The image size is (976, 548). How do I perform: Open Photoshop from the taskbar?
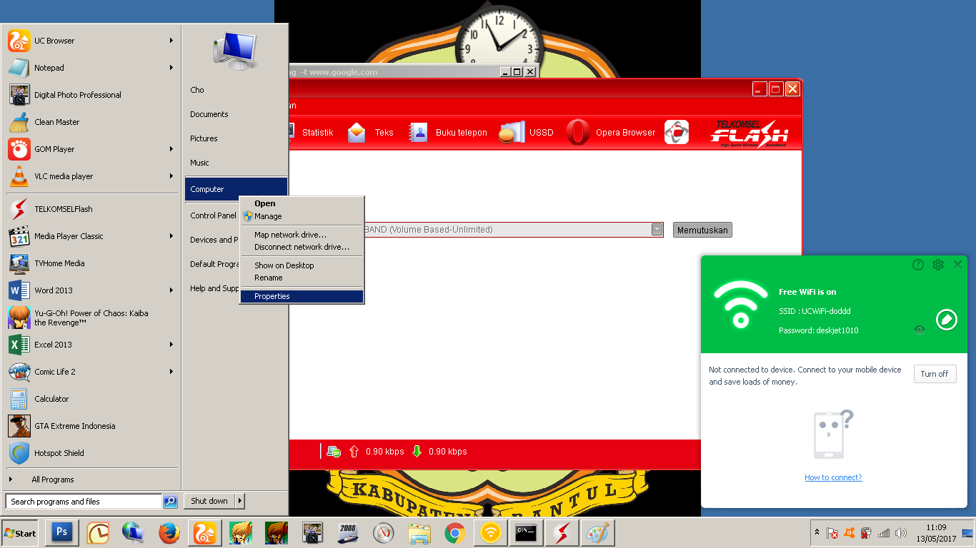point(61,532)
